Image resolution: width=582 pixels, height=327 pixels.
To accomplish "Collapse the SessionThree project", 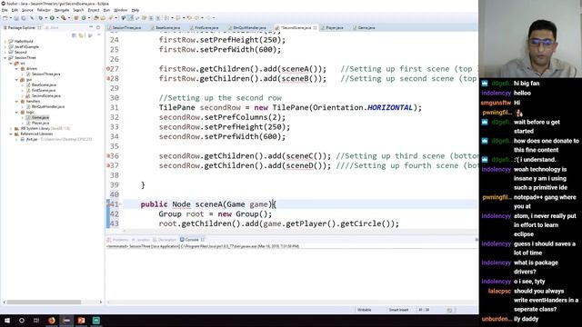I will 5,58.
